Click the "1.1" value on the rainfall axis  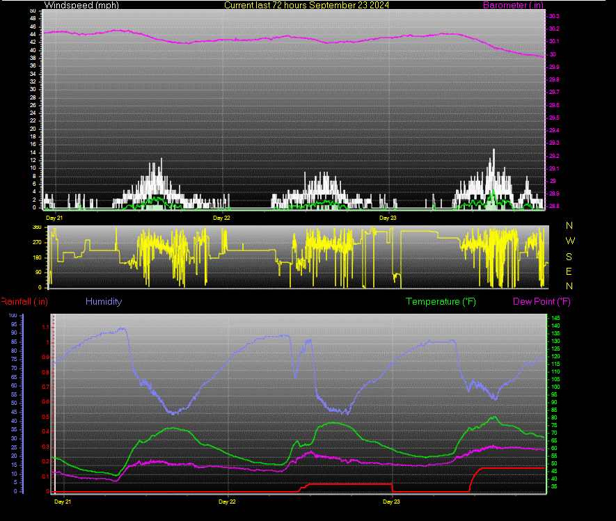pos(45,327)
